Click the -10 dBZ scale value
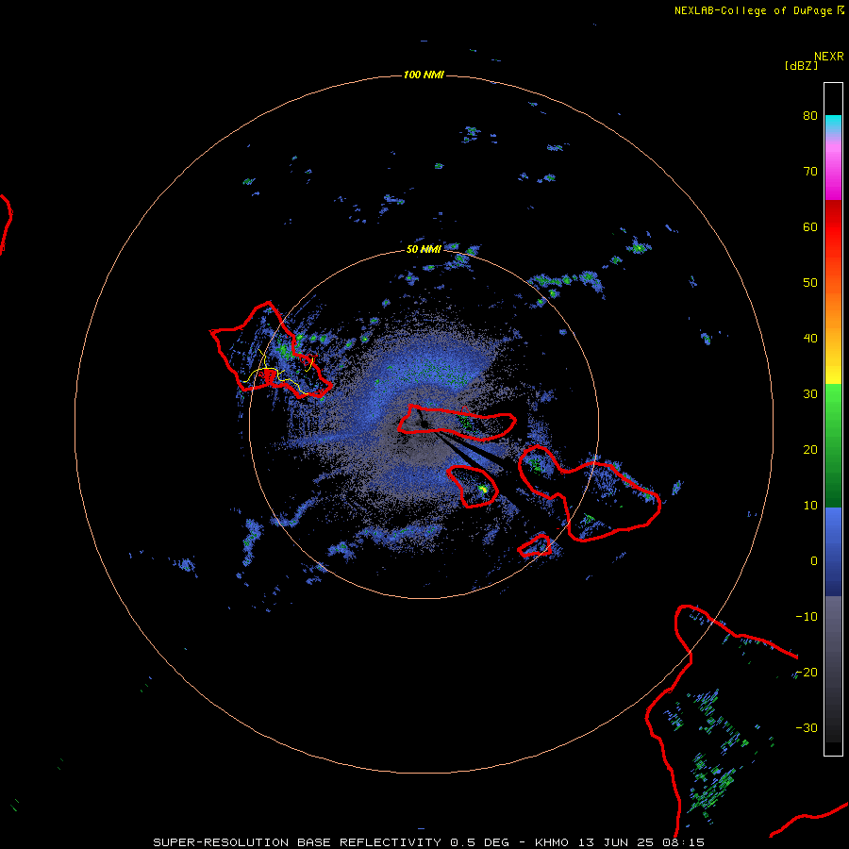 pyautogui.click(x=807, y=617)
